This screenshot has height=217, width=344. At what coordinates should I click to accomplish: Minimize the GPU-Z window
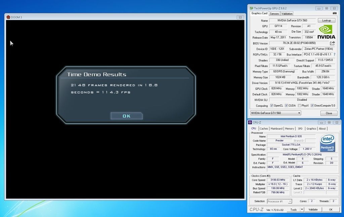point(319,8)
